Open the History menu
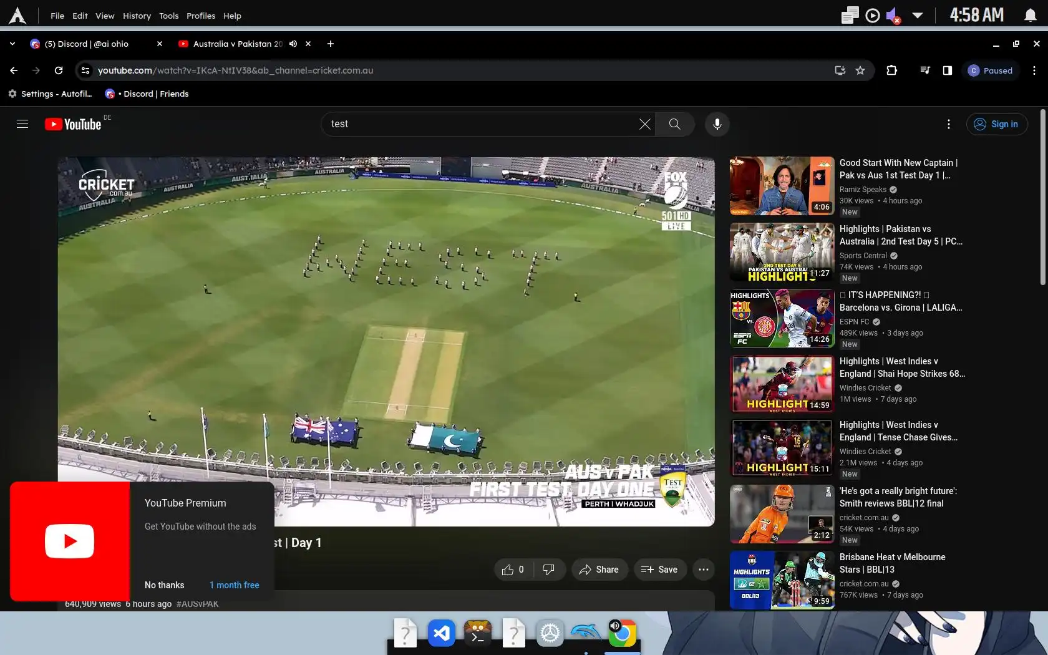Image resolution: width=1048 pixels, height=655 pixels. (x=137, y=16)
